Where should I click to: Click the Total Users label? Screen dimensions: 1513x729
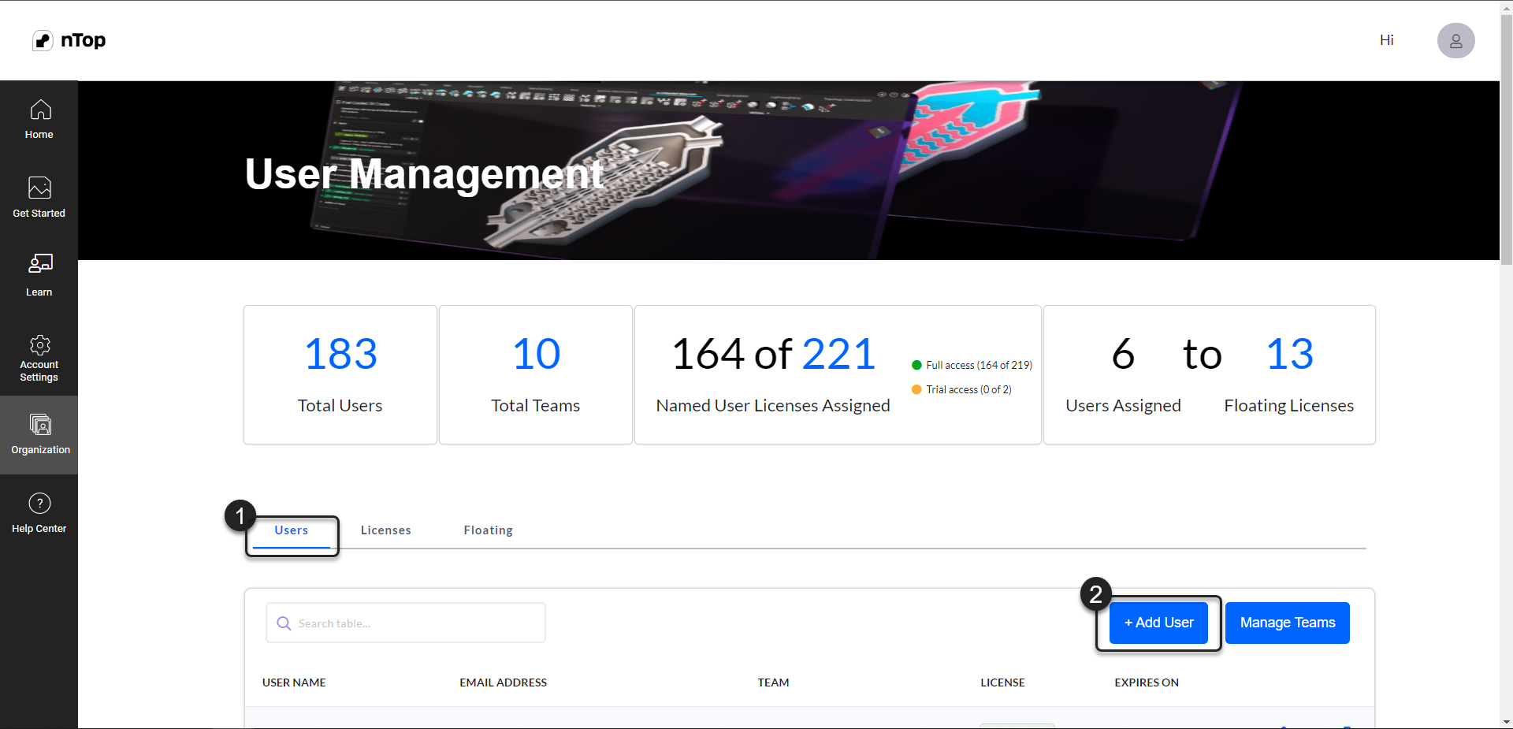pyautogui.click(x=340, y=405)
